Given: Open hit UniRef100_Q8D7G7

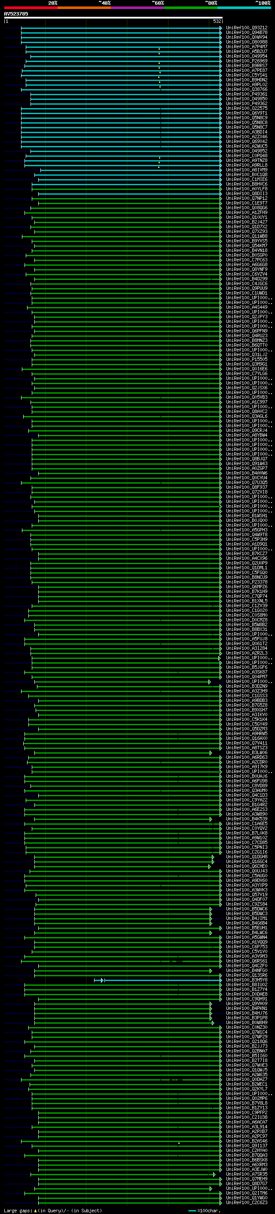Looking at the screenshot, I should click(x=247, y=1184).
